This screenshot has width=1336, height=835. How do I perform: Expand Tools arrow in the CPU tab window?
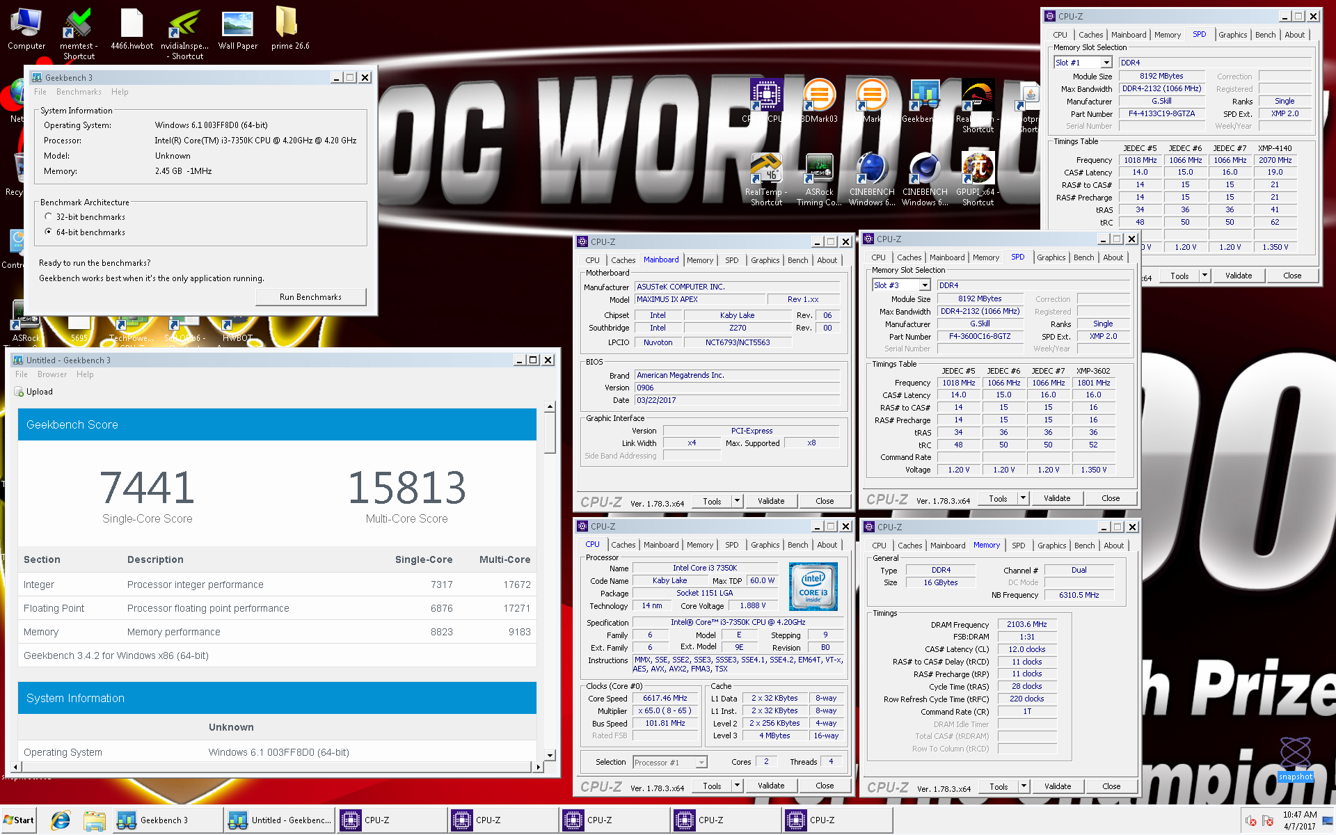pos(737,786)
